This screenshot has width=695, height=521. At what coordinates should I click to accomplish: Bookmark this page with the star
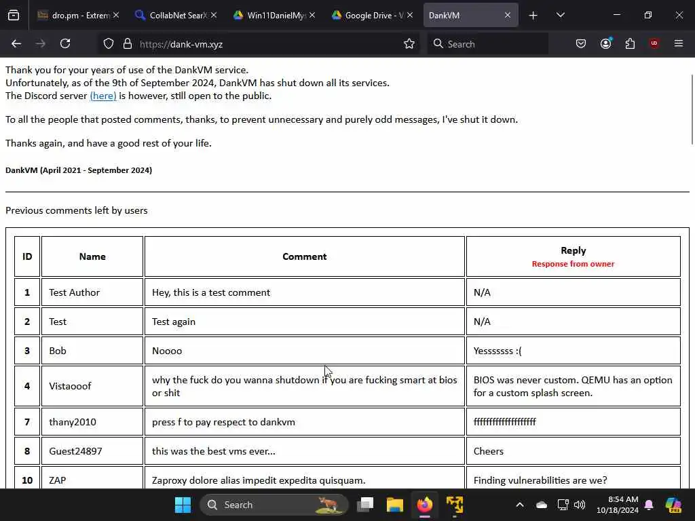pyautogui.click(x=409, y=43)
